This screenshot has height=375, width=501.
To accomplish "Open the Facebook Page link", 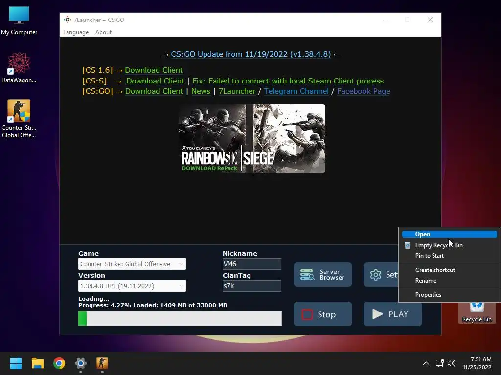I will [x=364, y=91].
